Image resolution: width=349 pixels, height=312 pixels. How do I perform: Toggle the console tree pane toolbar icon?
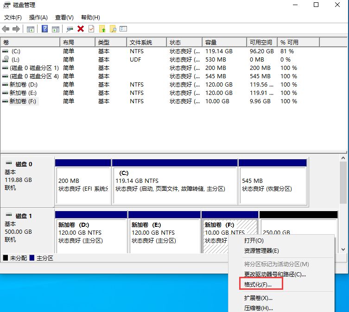pos(31,29)
